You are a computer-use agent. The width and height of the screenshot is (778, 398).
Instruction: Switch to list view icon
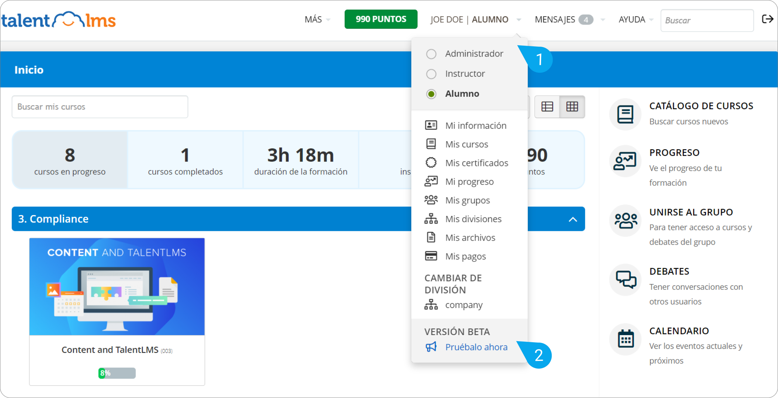pyautogui.click(x=547, y=107)
